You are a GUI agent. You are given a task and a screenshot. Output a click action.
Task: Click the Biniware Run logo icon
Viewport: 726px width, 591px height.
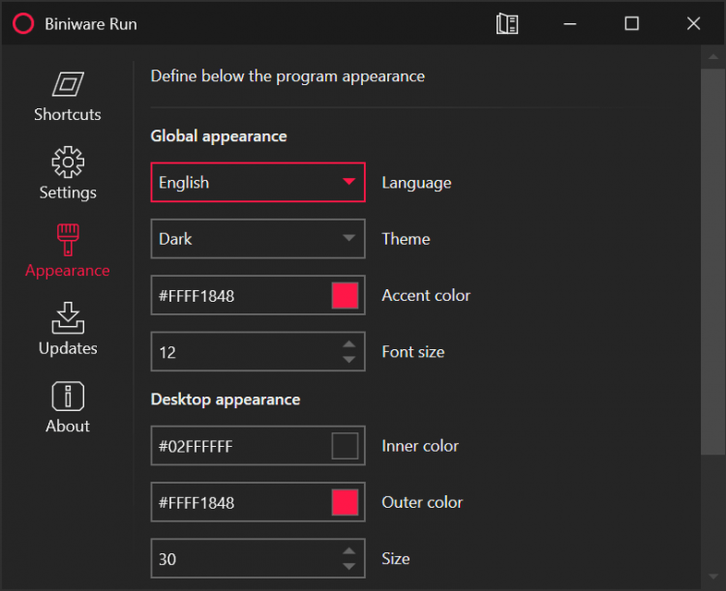coord(23,24)
